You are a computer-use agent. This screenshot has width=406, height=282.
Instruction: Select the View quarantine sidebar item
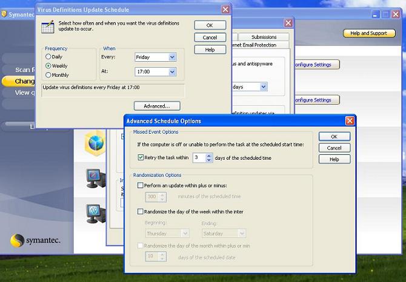tap(18, 93)
